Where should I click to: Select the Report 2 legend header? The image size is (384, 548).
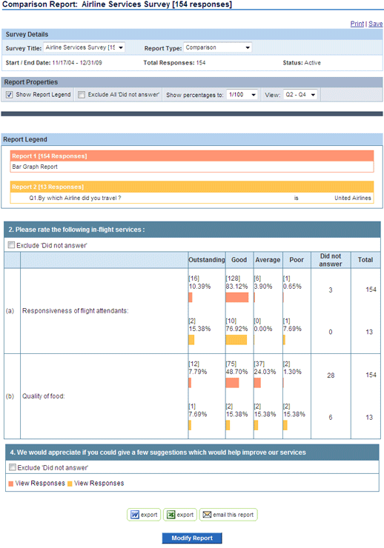click(x=192, y=187)
